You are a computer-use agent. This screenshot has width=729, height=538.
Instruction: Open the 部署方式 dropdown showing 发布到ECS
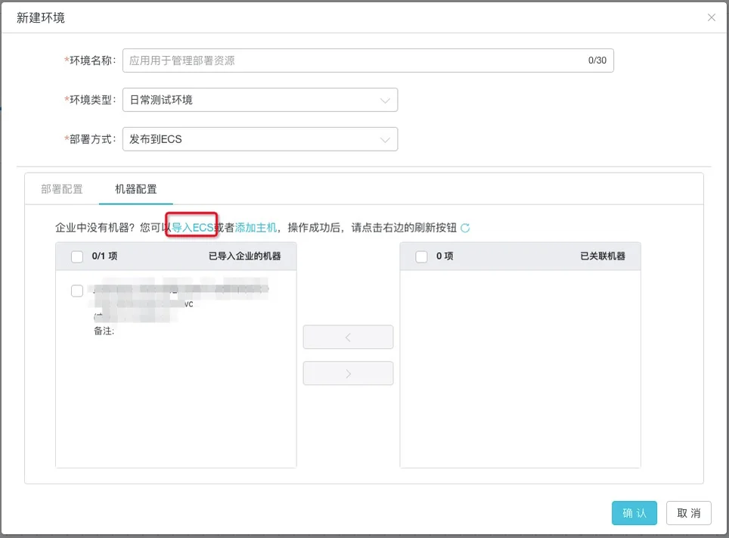click(260, 138)
